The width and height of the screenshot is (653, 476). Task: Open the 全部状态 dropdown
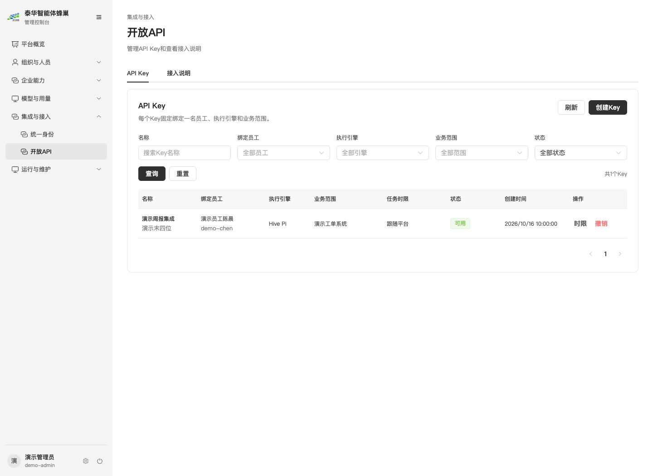coord(580,153)
